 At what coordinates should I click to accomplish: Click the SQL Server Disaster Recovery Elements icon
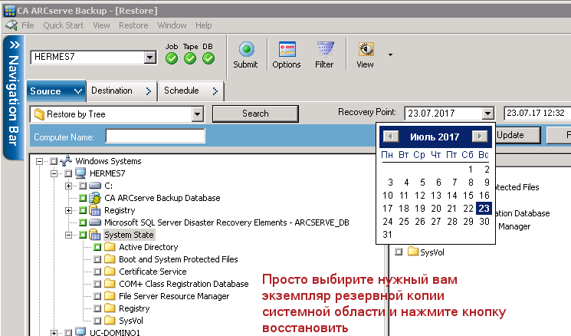click(x=95, y=222)
